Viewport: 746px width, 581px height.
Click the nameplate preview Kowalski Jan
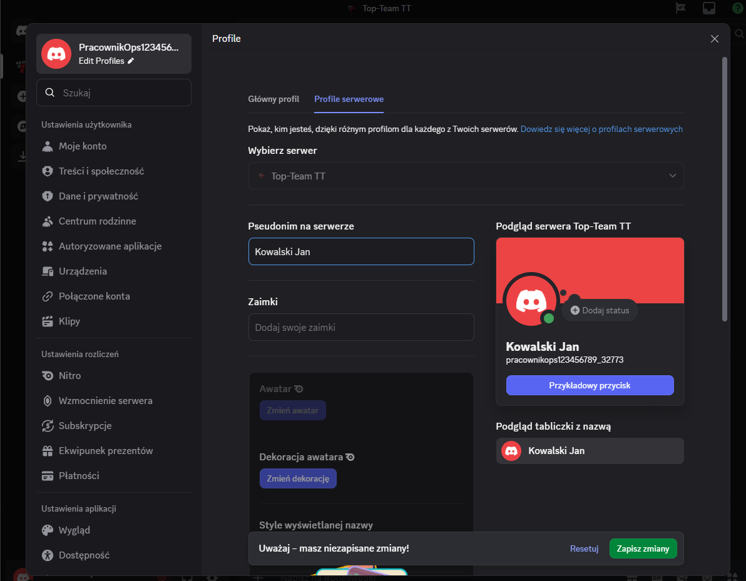pos(590,451)
